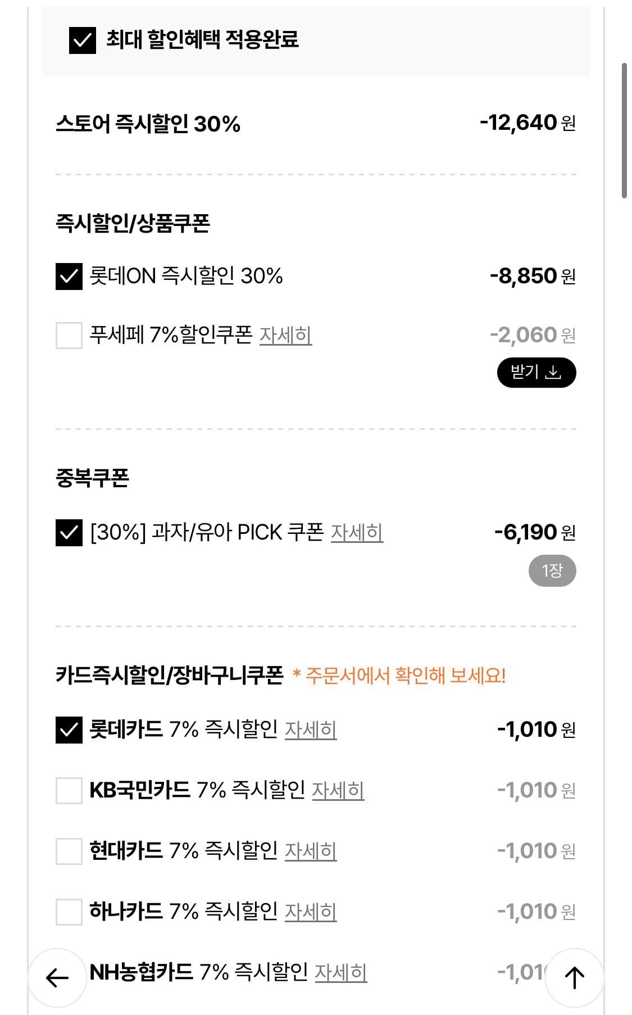View 자세히 details for 하나카드 discount
The image size is (632, 1015).
(311, 912)
